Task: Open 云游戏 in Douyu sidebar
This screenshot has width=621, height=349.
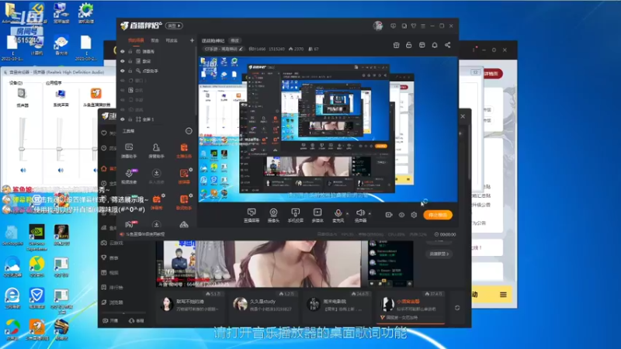Action: [x=113, y=243]
